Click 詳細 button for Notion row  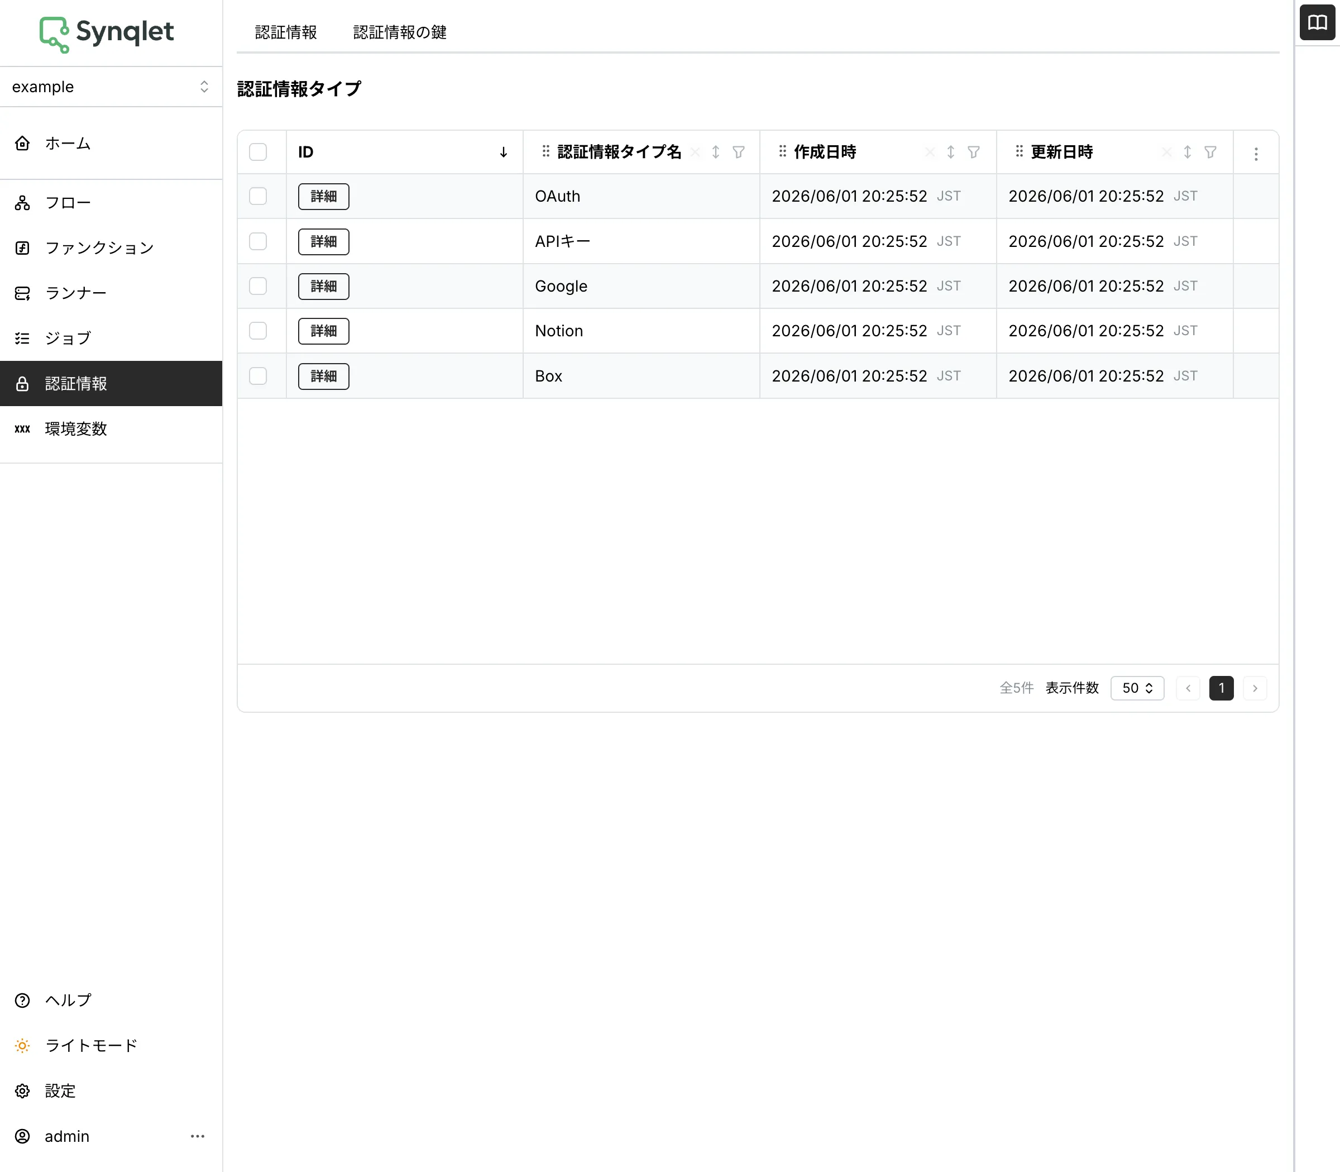pyautogui.click(x=324, y=331)
